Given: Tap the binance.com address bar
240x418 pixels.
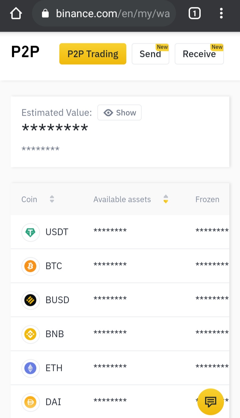Looking at the screenshot, I should (104, 13).
